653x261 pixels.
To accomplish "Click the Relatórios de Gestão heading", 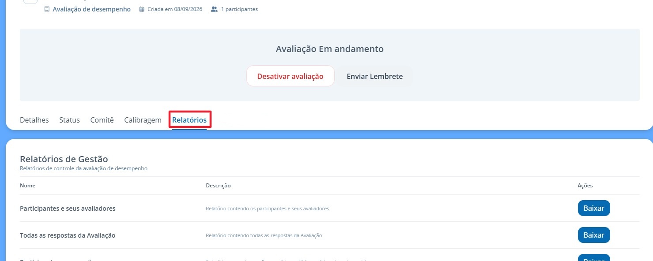I will (64, 159).
